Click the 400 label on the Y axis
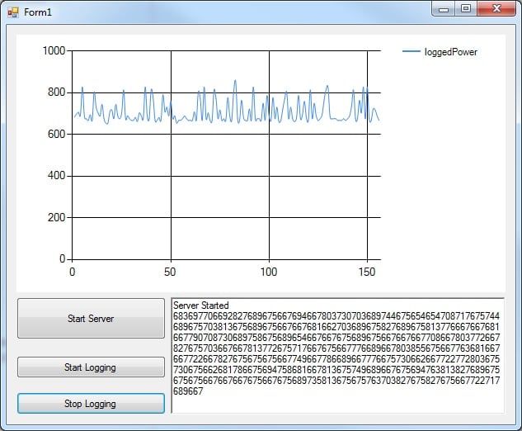This screenshot has height=431, width=522. (56, 176)
